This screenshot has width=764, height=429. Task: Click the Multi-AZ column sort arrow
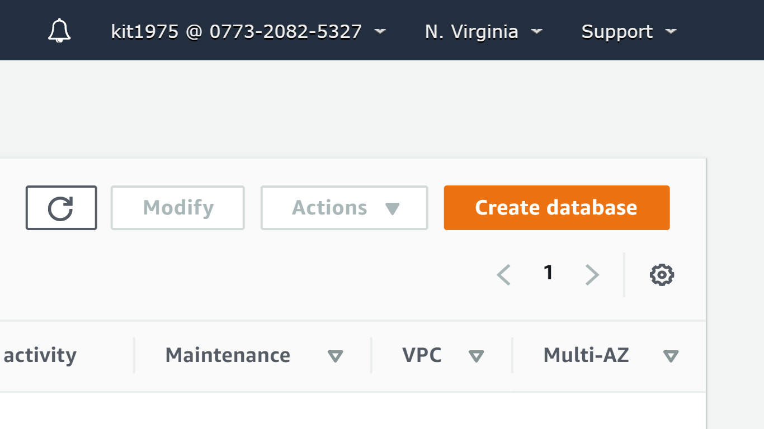pos(671,356)
